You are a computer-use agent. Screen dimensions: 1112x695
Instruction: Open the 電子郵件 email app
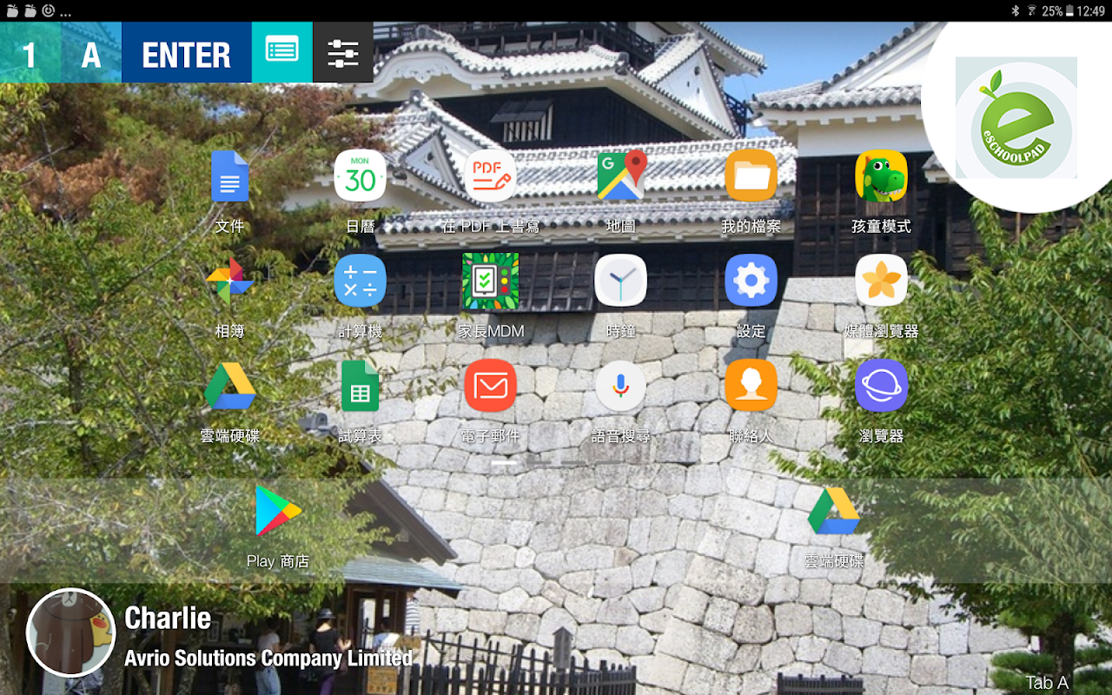coord(490,385)
